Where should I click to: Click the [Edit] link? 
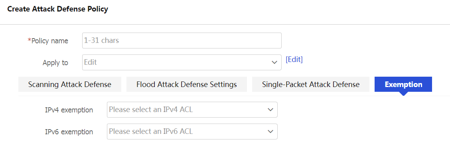point(294,60)
